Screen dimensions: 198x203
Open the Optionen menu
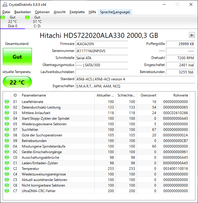(42, 12)
